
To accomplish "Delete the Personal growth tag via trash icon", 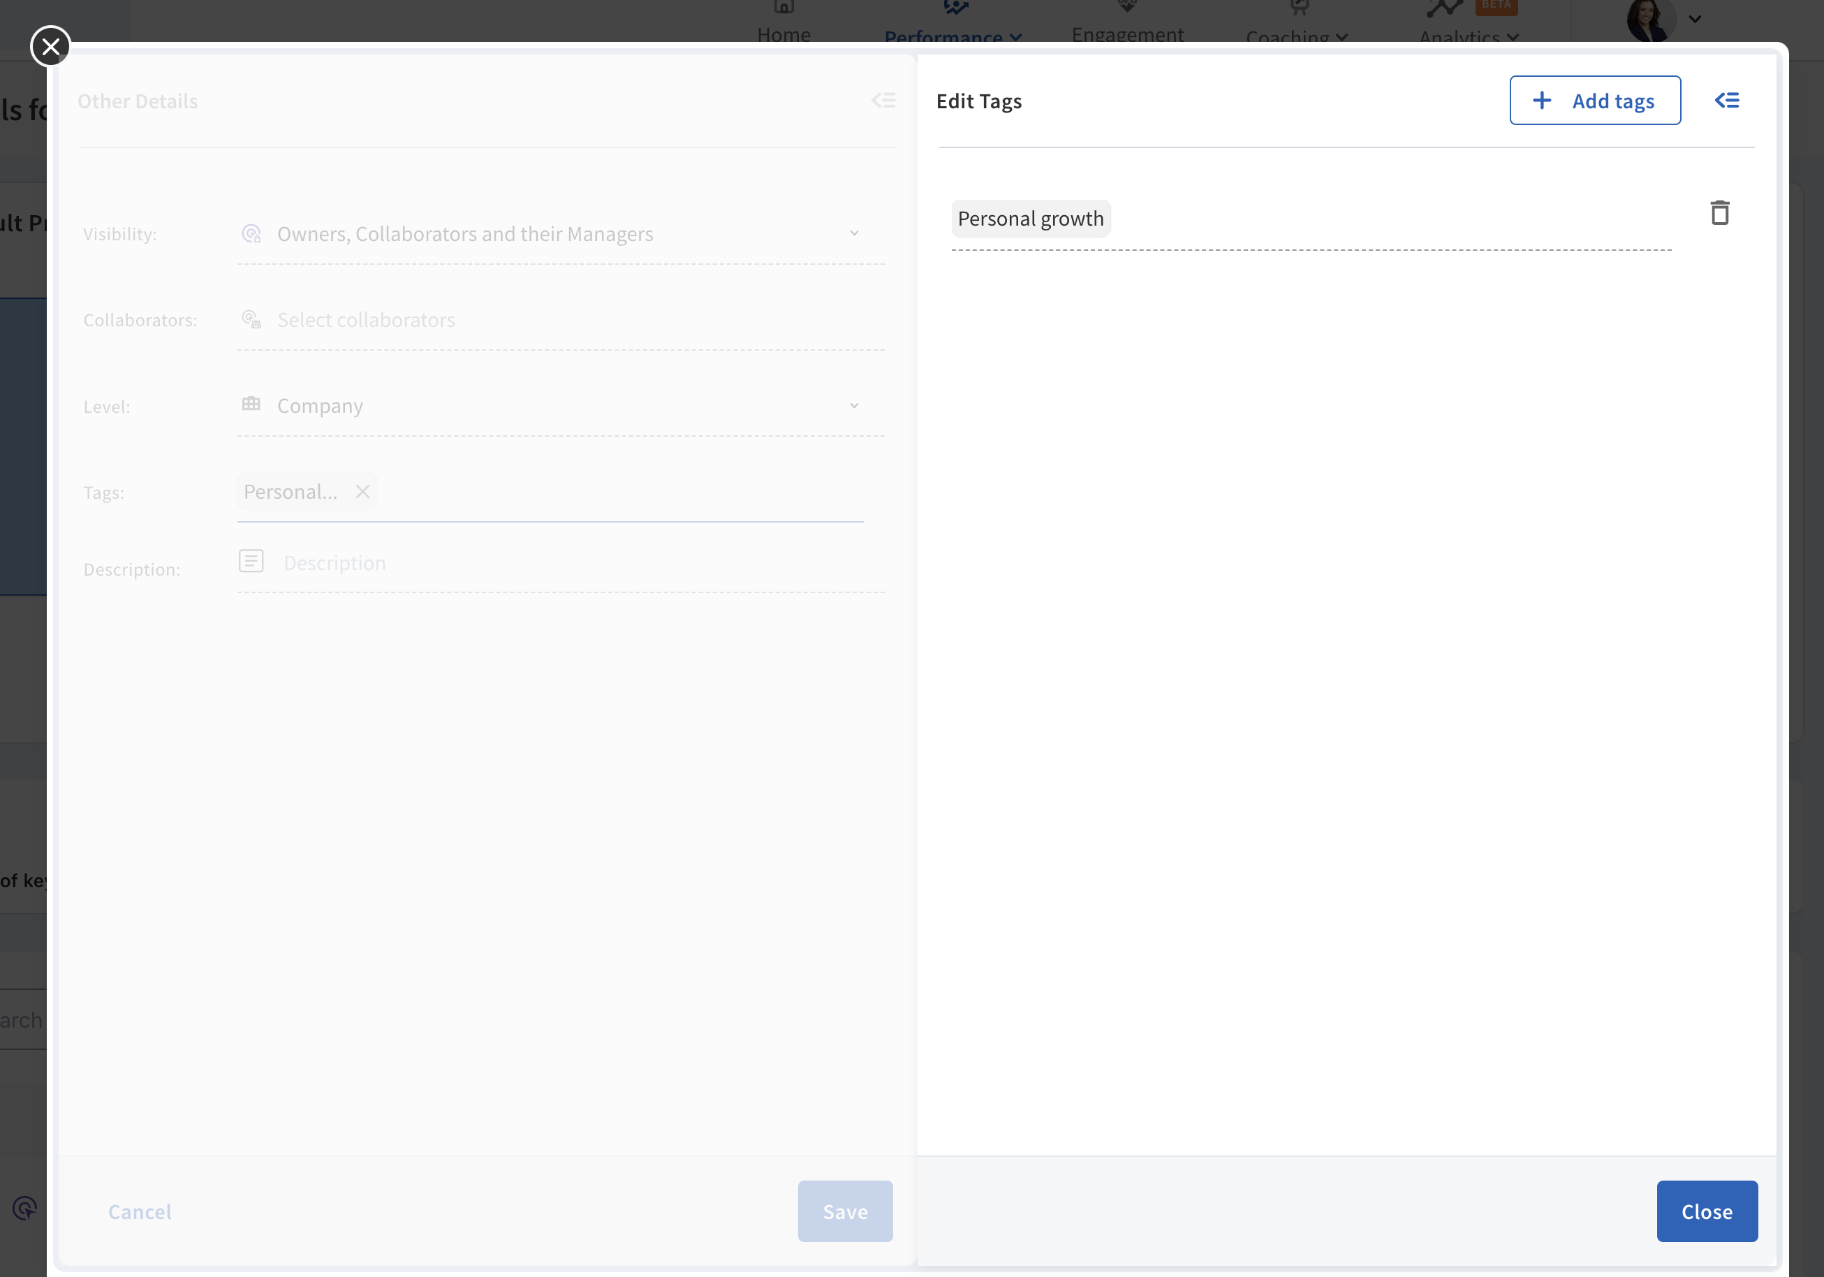I will point(1719,213).
